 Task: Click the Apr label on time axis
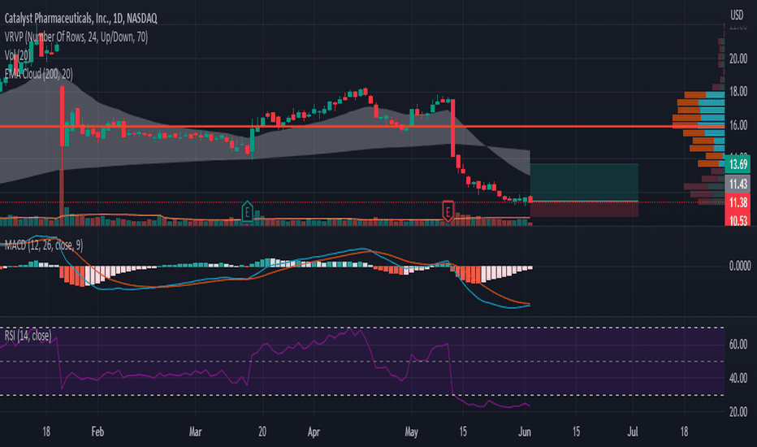(314, 432)
